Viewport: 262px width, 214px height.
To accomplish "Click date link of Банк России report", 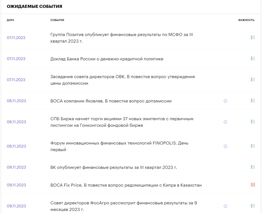I will [x=16, y=59].
